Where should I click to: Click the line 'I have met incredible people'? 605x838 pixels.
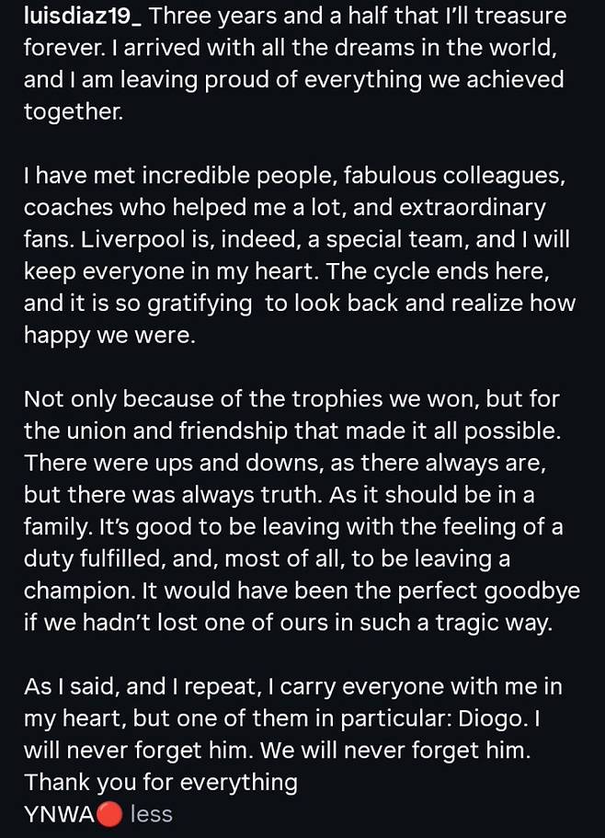tap(295, 176)
